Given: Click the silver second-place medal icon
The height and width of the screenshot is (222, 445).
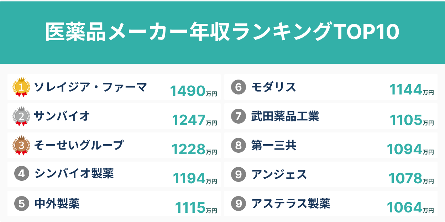Looking at the screenshot, I should pos(21,116).
